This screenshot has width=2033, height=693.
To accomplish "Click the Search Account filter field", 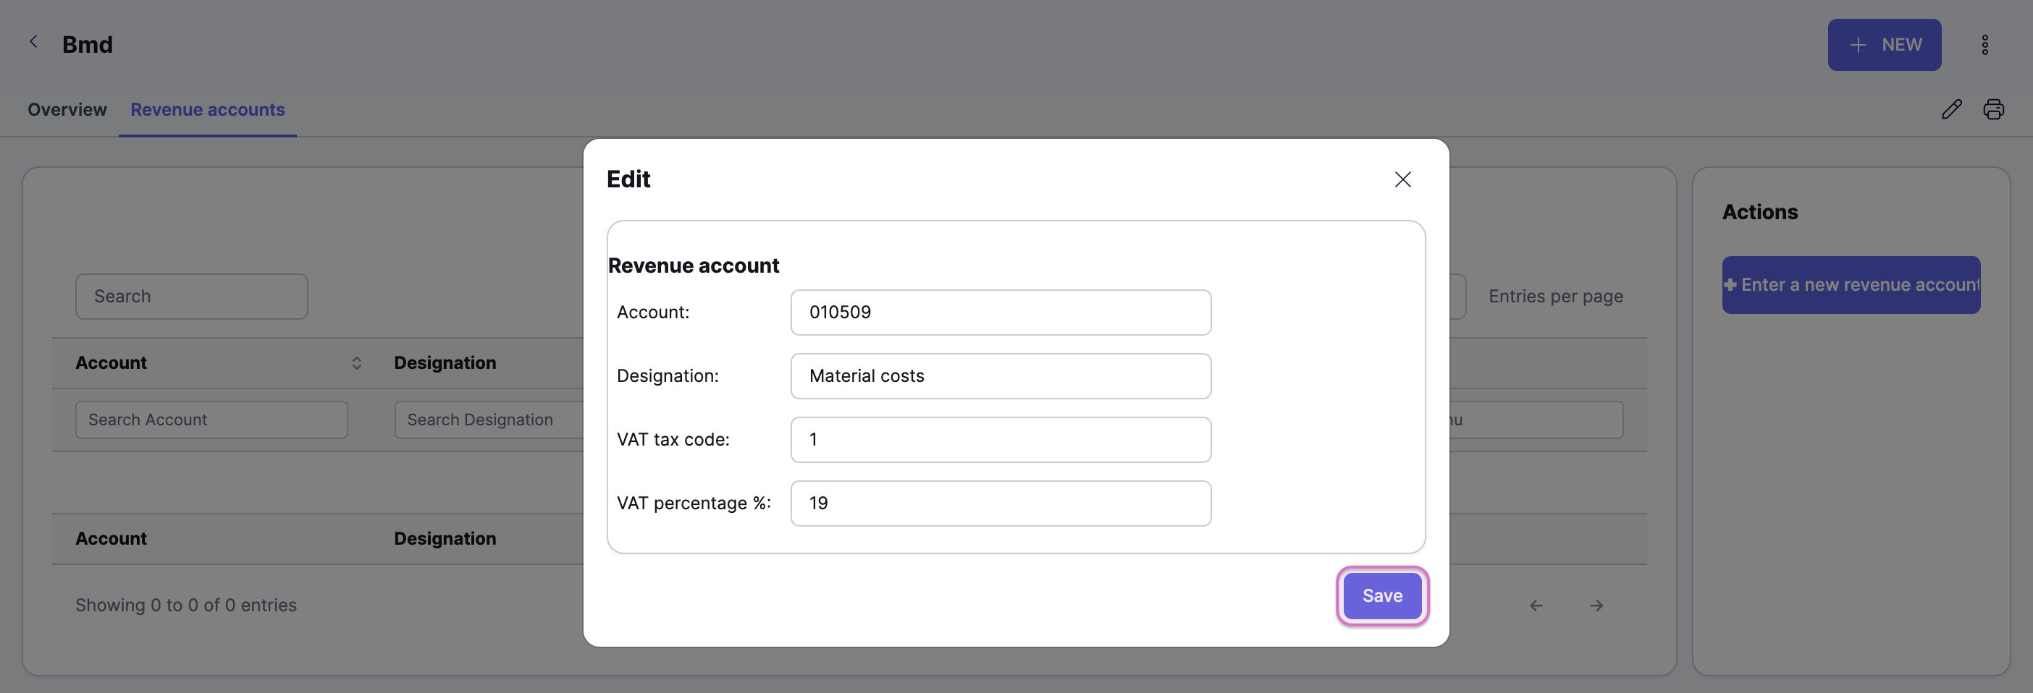I will pyautogui.click(x=211, y=420).
